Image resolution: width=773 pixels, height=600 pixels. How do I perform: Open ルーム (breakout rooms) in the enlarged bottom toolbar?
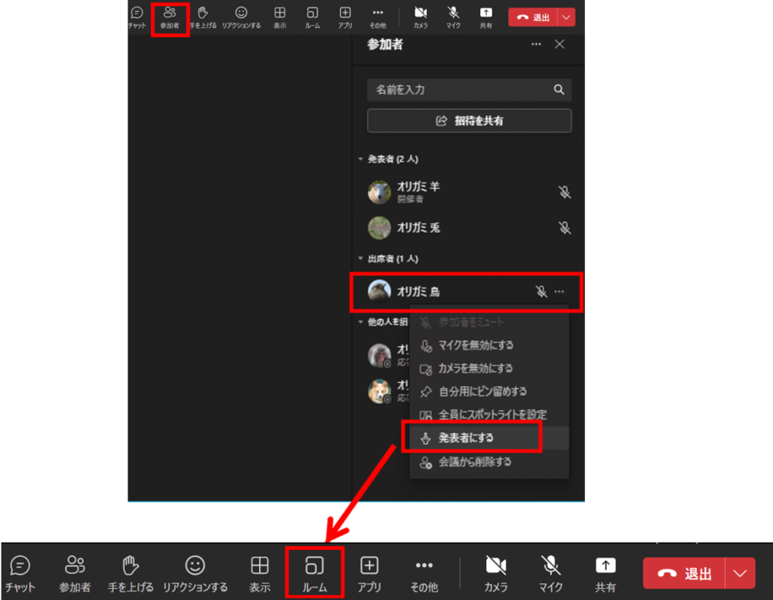pyautogui.click(x=314, y=572)
